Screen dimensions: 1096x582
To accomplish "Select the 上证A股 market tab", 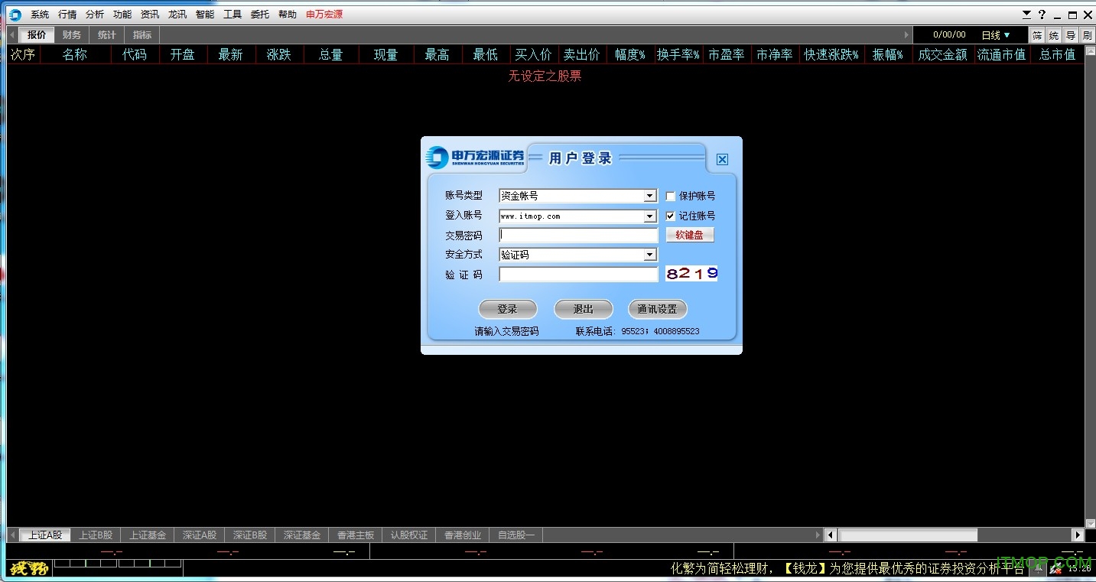I will click(45, 535).
